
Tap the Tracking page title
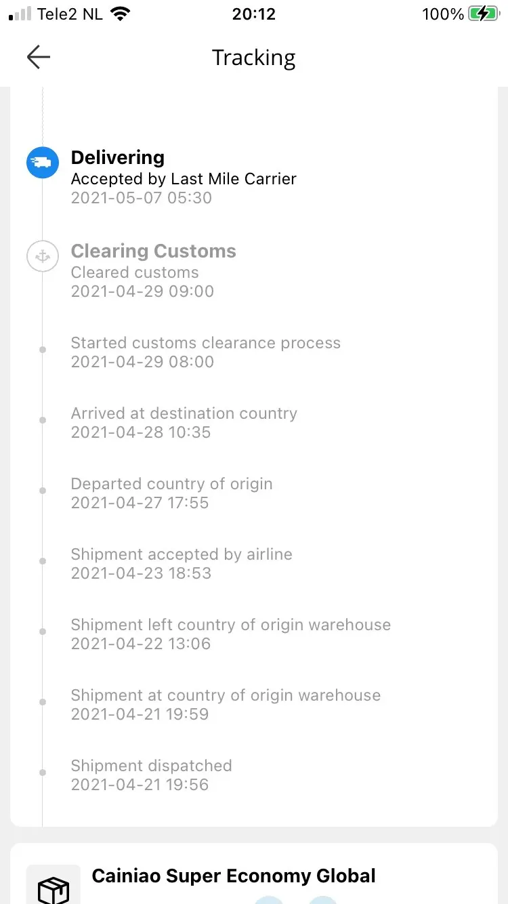click(253, 58)
